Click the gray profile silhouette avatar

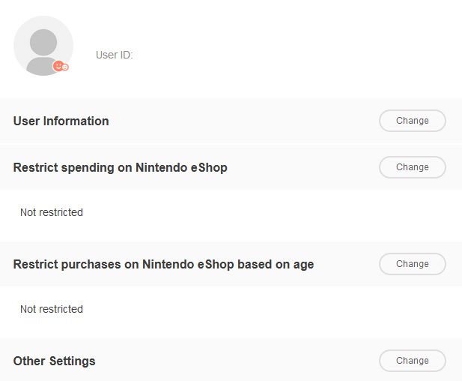(x=41, y=45)
